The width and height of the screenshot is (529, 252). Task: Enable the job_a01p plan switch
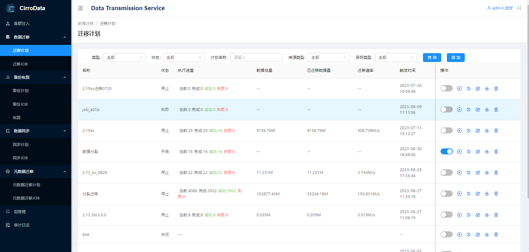[x=447, y=110]
